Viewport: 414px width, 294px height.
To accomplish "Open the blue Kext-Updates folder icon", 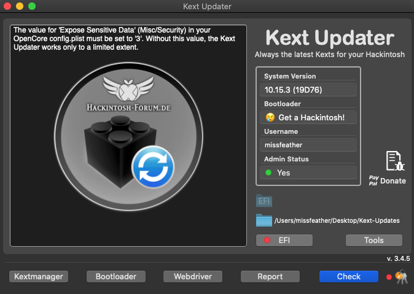I will coord(264,220).
